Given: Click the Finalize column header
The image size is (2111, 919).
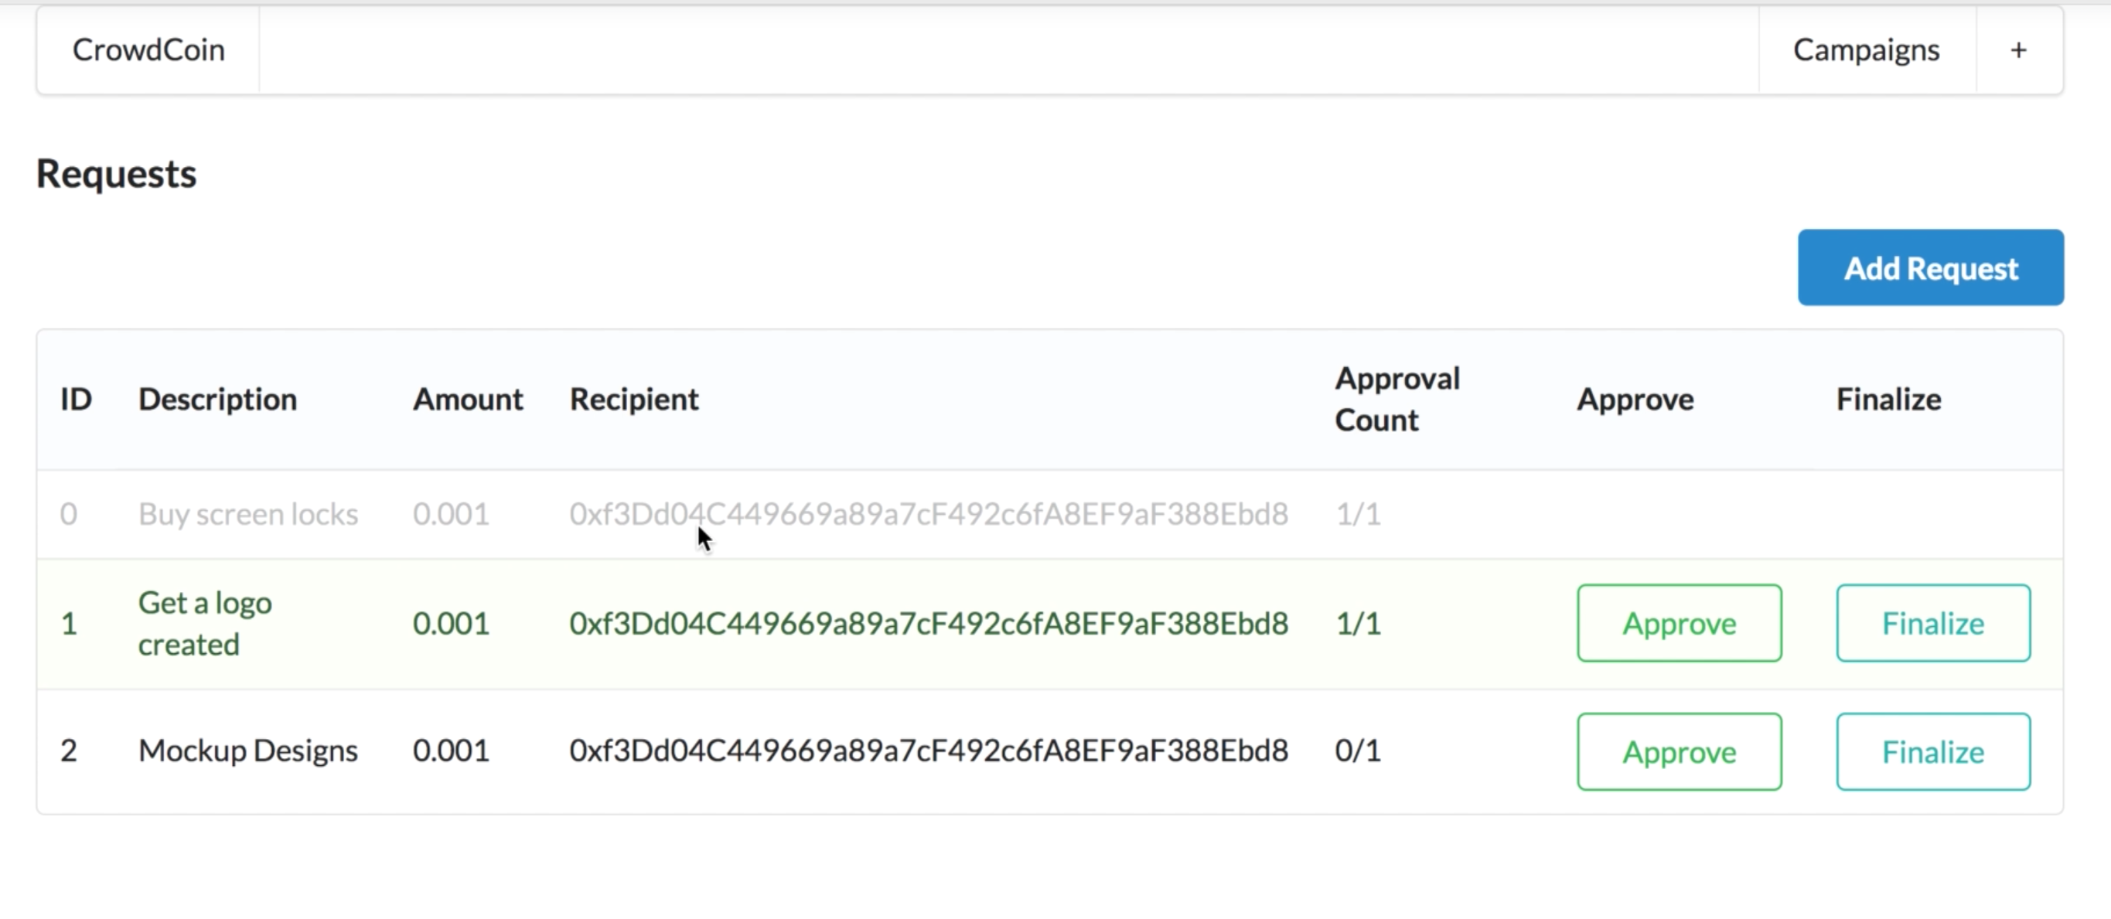Looking at the screenshot, I should pyautogui.click(x=1888, y=400).
